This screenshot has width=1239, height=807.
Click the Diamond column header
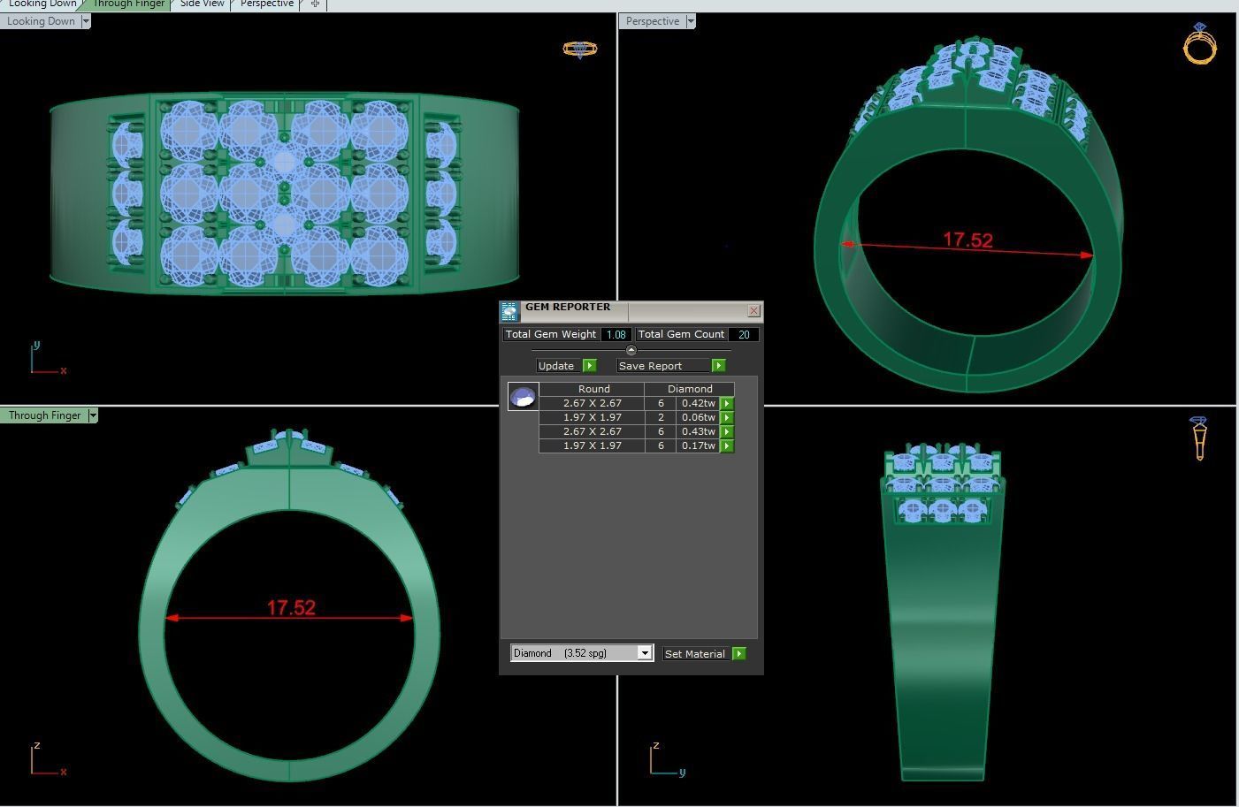pos(690,389)
